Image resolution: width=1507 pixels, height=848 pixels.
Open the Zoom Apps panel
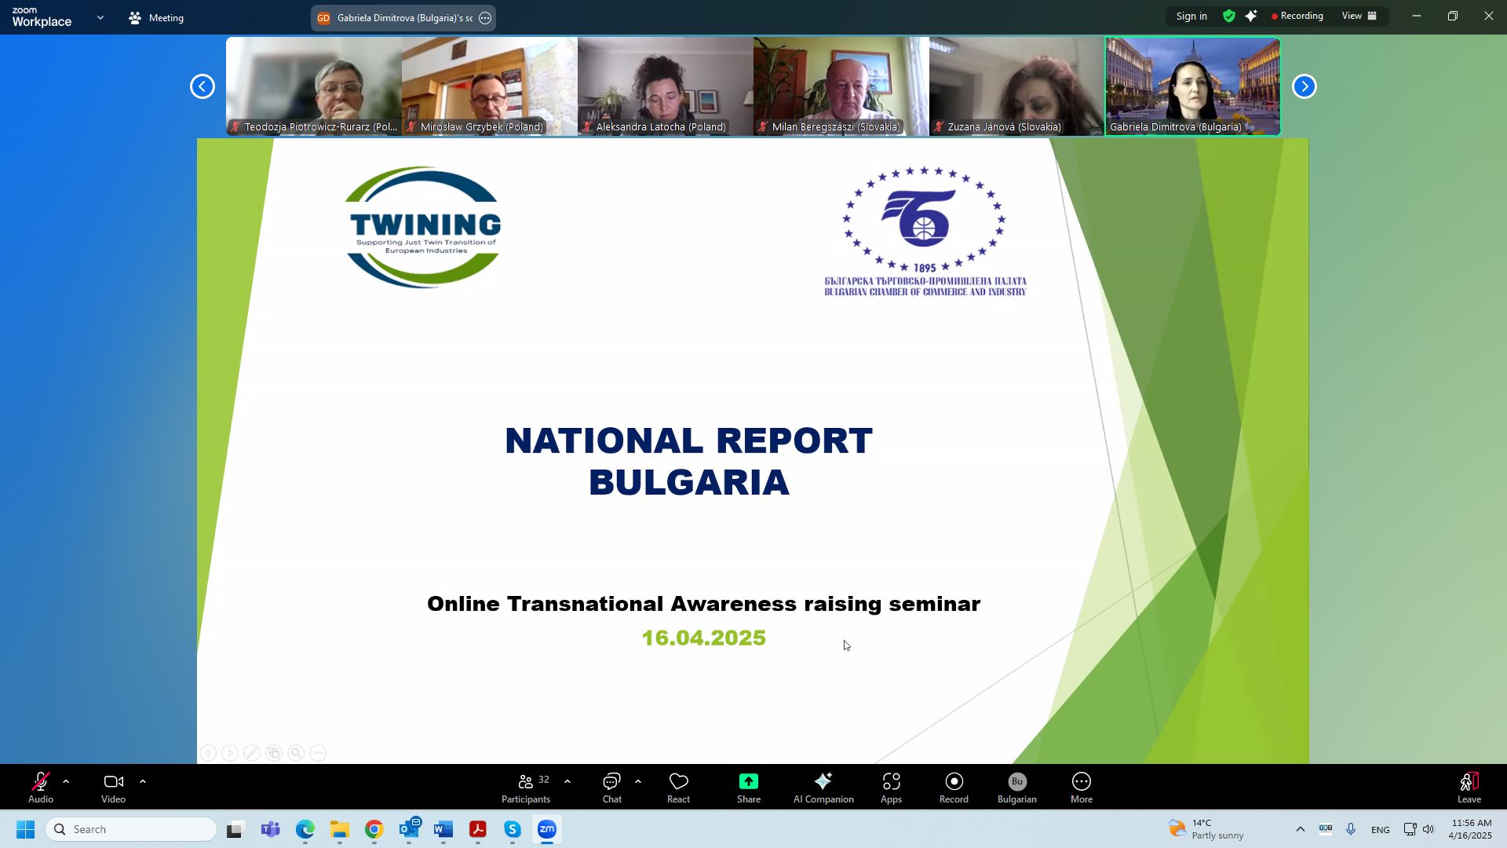pyautogui.click(x=891, y=788)
